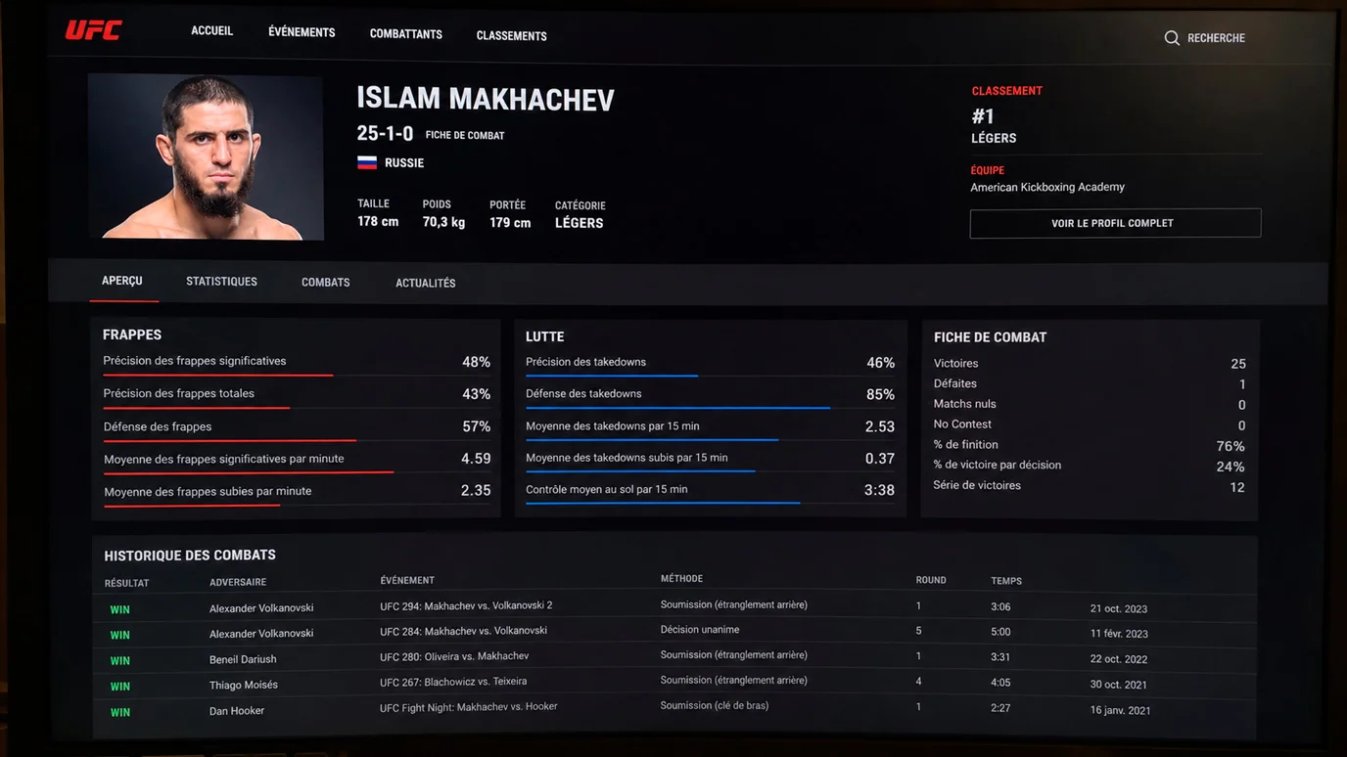Open UFC 267: Blachowicz vs. Teixeira event
This screenshot has height=757, width=1347.
pos(453,682)
